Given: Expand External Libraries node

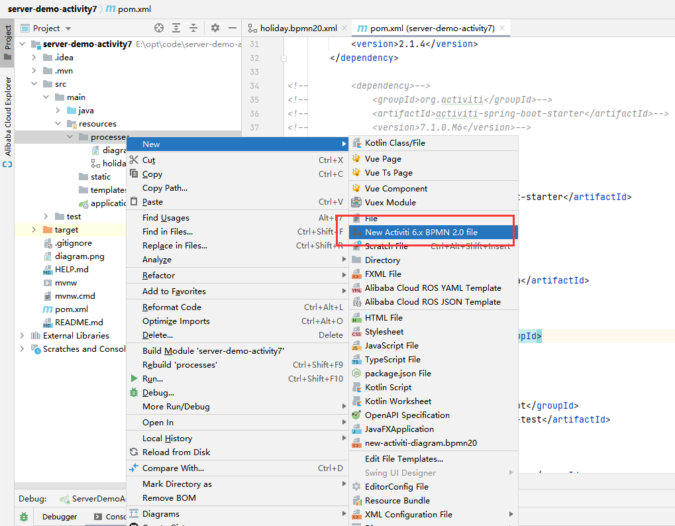Looking at the screenshot, I should point(22,336).
